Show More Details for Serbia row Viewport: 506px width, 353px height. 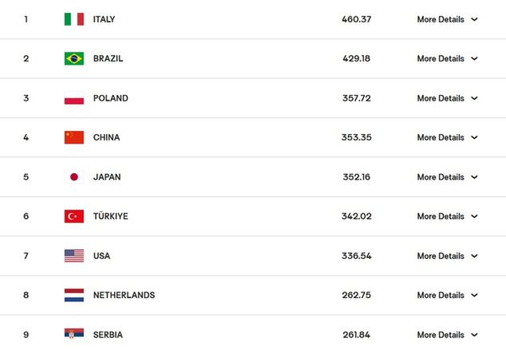tap(447, 335)
